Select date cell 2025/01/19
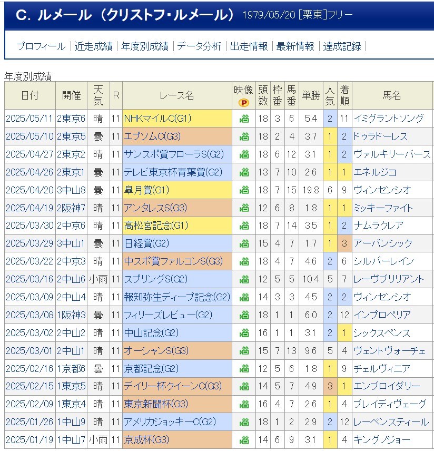 pyautogui.click(x=29, y=440)
